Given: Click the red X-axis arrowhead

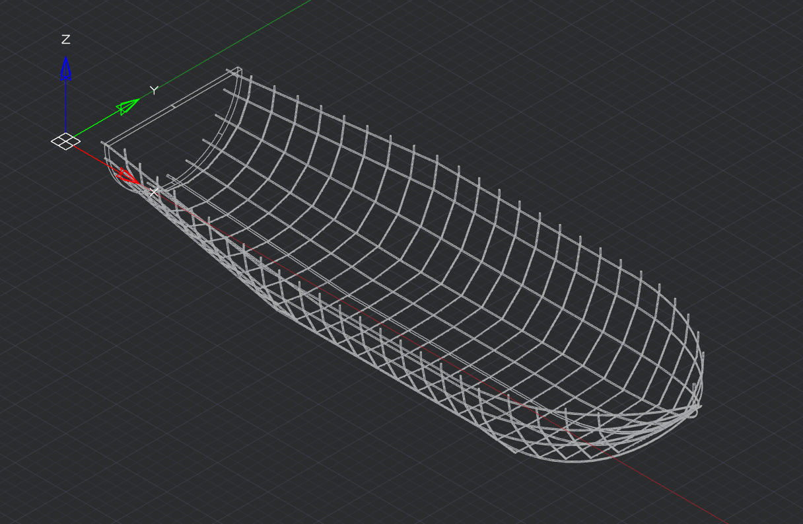Looking at the screenshot, I should [x=127, y=176].
